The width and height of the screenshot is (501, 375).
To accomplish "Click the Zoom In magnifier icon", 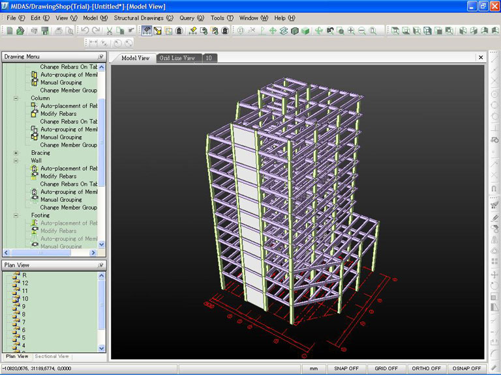I will pyautogui.click(x=351, y=31).
